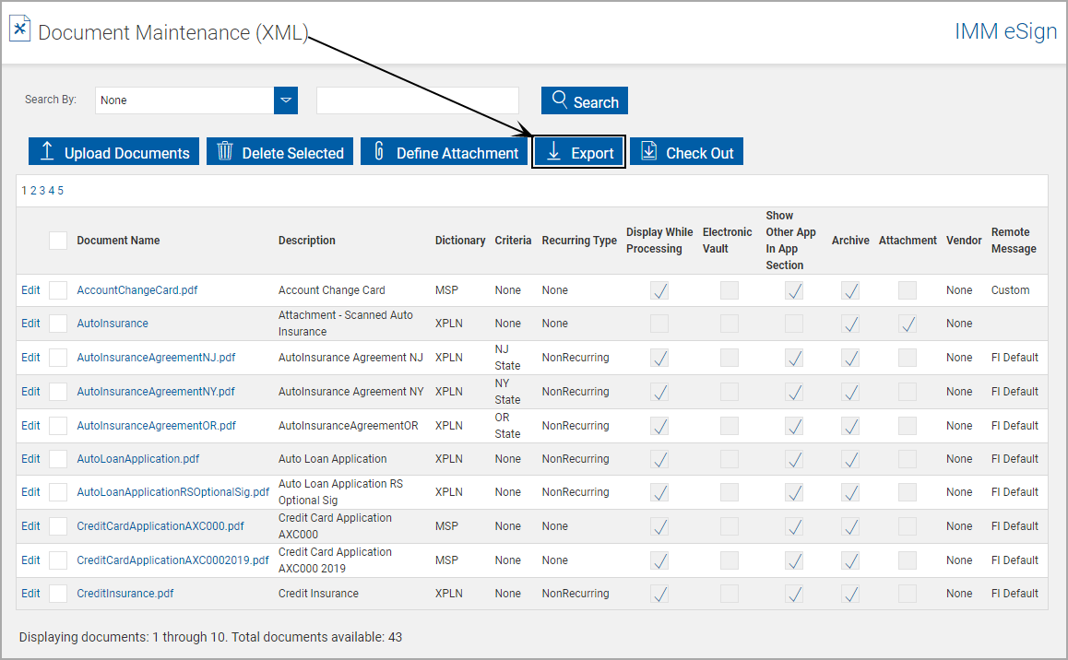The height and width of the screenshot is (660, 1068).
Task: Open the IMM eSign home link
Action: point(1005,30)
